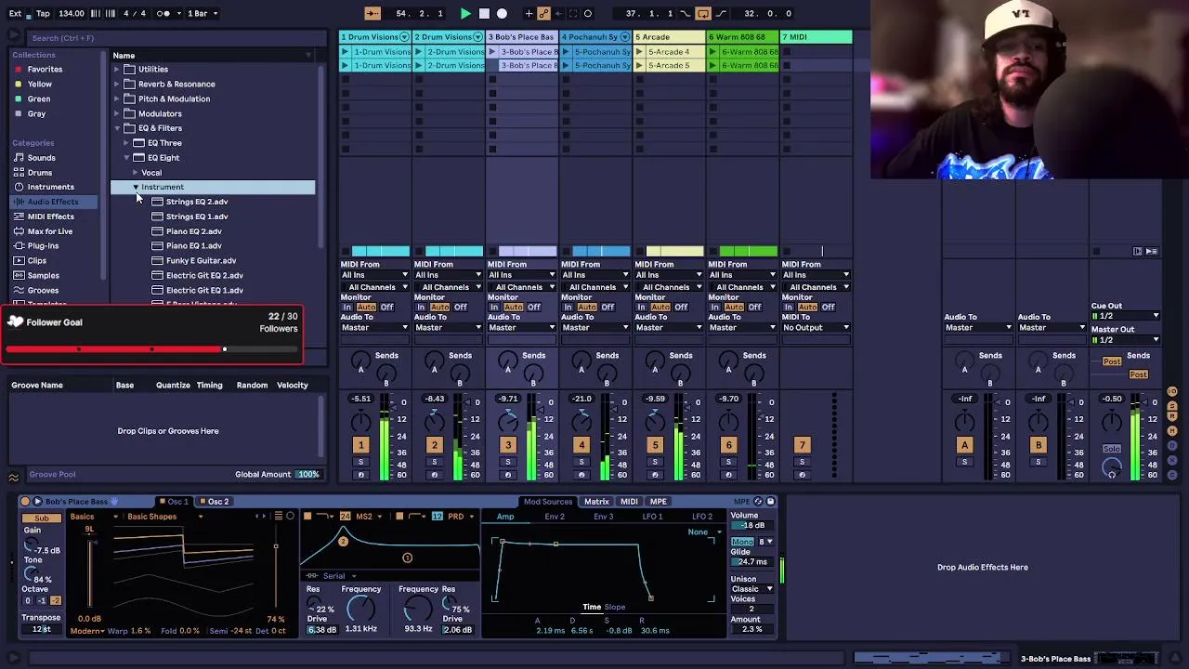Solo track 5

click(x=655, y=462)
